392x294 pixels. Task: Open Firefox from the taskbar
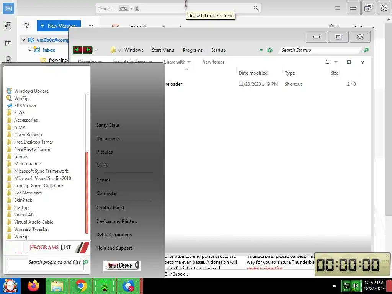33,286
